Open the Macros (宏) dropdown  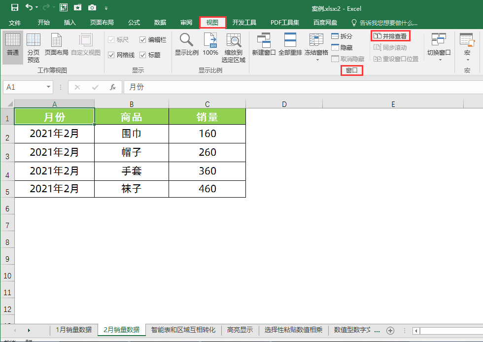pos(467,46)
